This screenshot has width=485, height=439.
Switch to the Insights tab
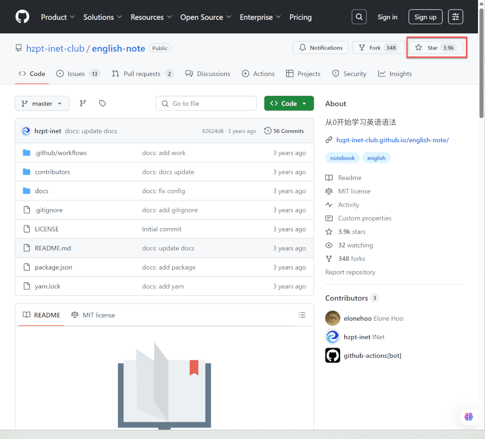pyautogui.click(x=394, y=74)
